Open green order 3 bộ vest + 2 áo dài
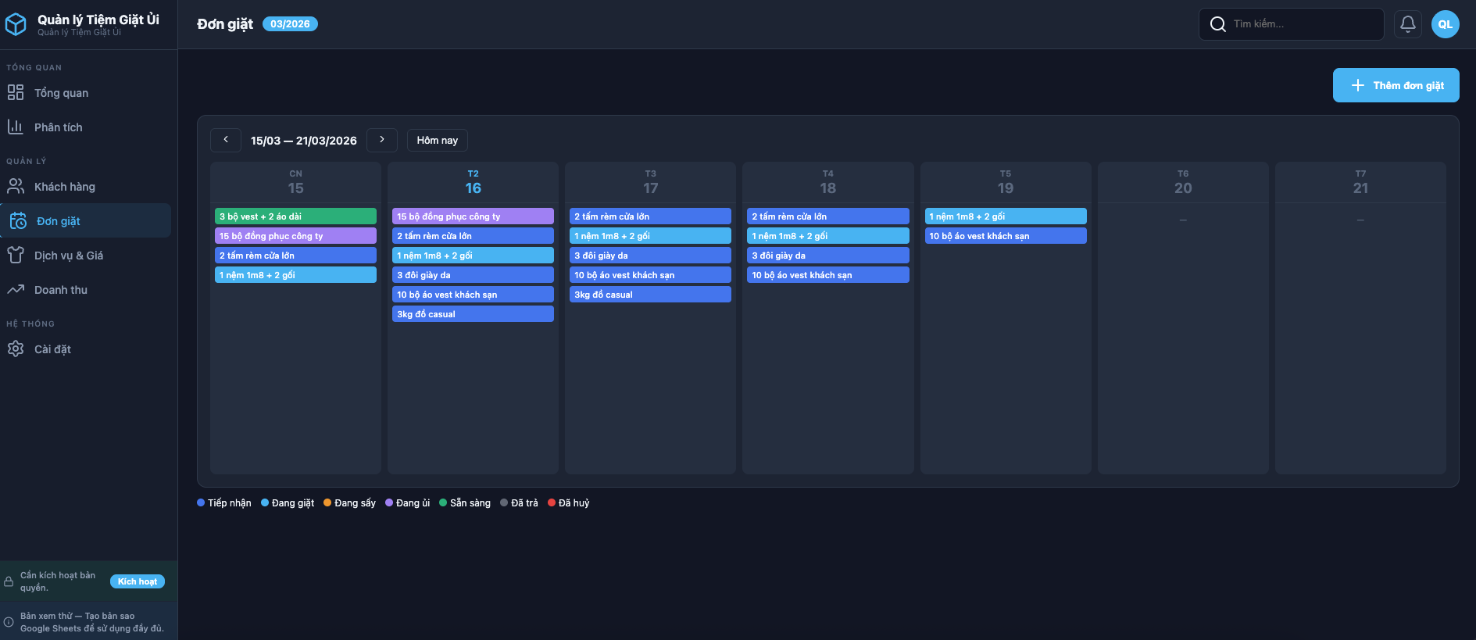 pyautogui.click(x=295, y=216)
